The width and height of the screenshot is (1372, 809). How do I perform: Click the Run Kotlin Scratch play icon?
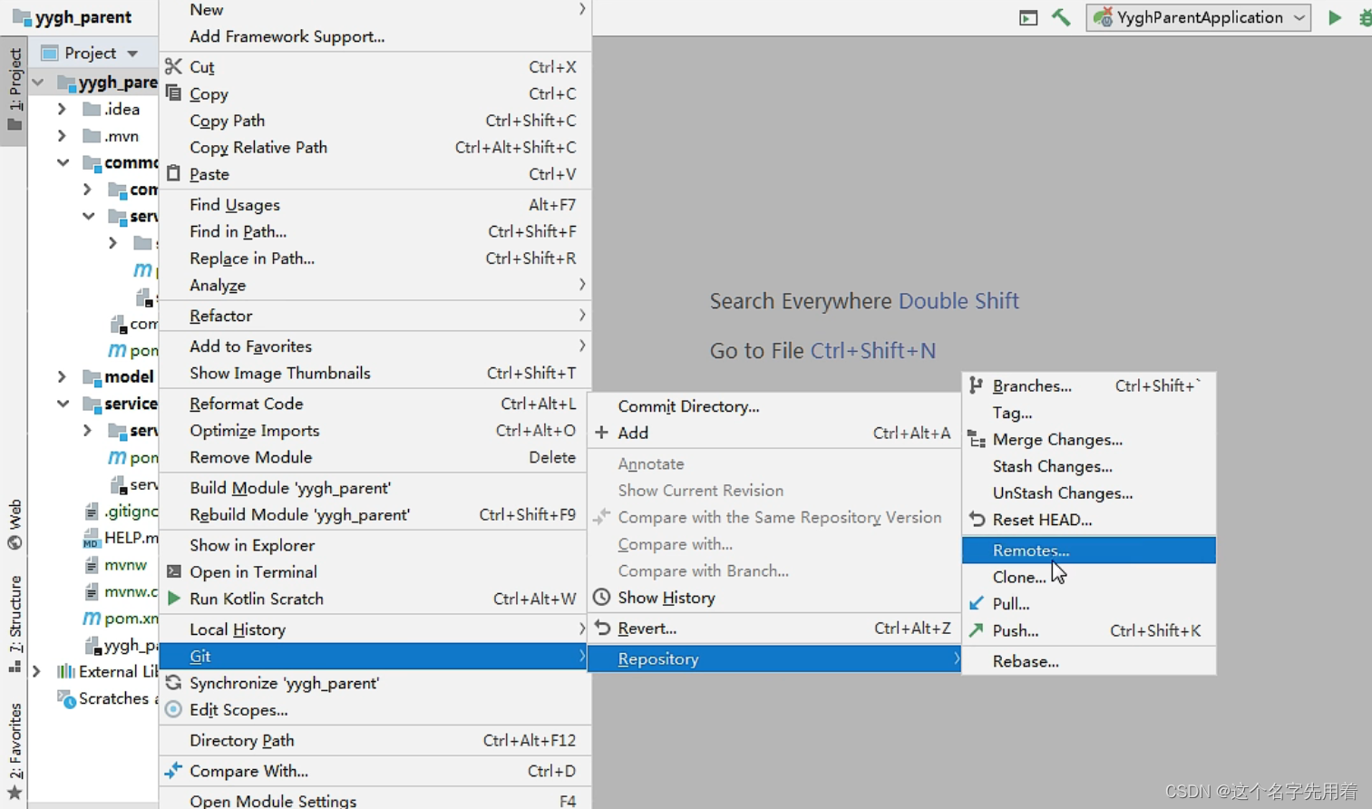(173, 598)
